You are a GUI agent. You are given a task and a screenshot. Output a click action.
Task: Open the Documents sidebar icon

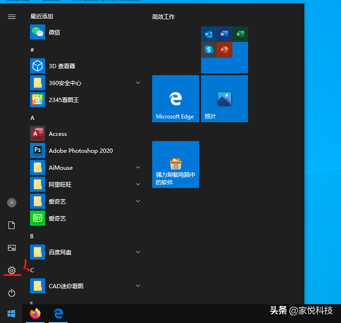[12, 225]
